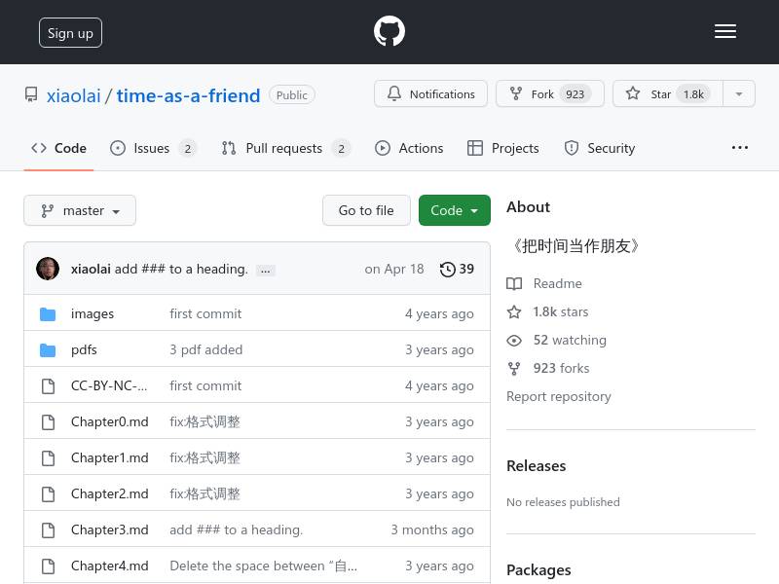The image size is (779, 584).
Task: Open the GitHub logo homepage
Action: pos(389,31)
